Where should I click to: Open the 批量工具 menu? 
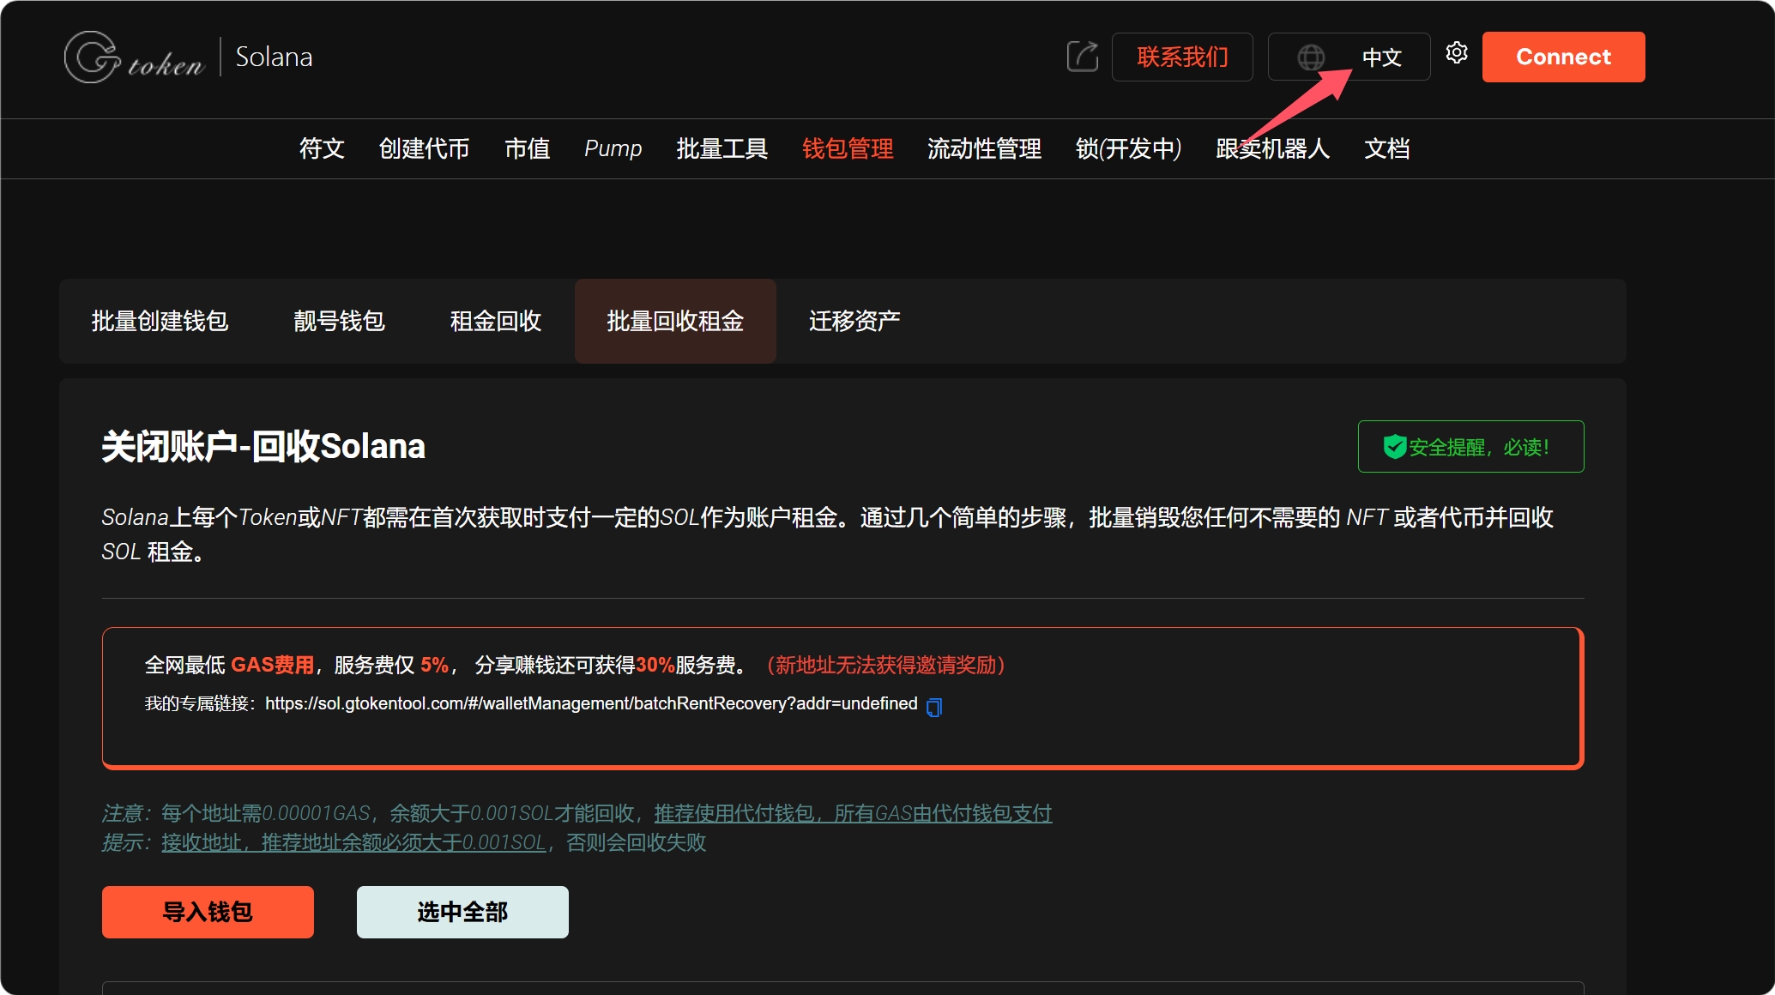click(x=721, y=148)
